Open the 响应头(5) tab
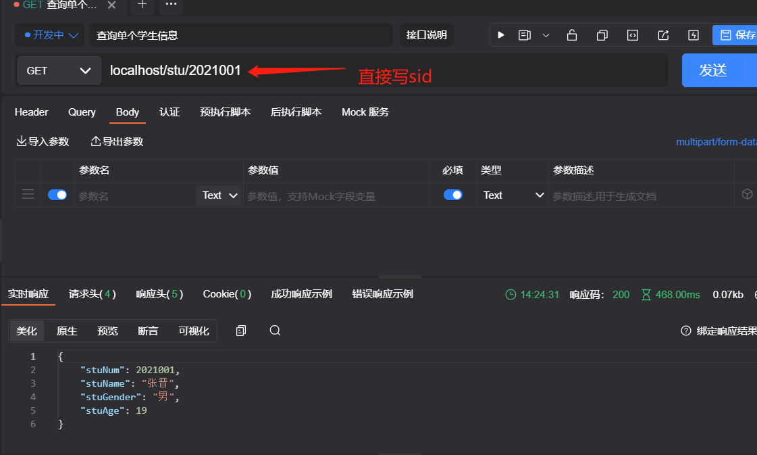 click(x=159, y=294)
